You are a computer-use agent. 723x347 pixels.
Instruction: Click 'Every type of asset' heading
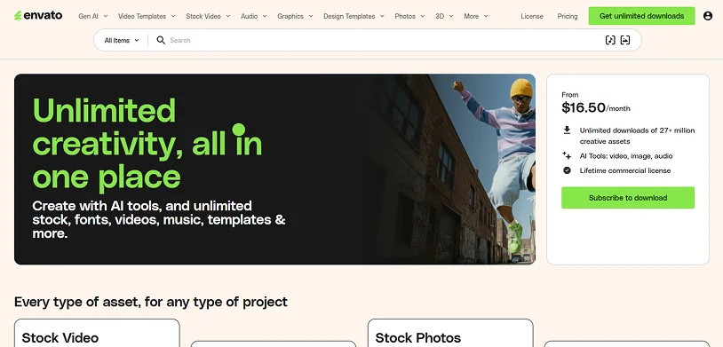(151, 302)
